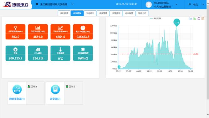Switch to the 实时数据 tab
Screen dimensions: 209x118
point(64,13)
